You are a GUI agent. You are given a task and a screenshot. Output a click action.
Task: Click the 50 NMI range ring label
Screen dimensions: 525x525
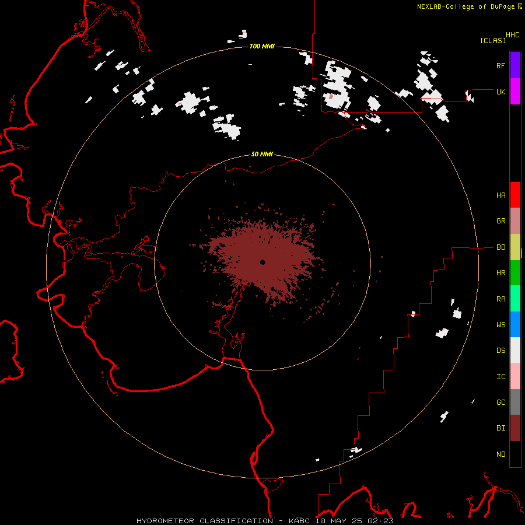coord(262,154)
